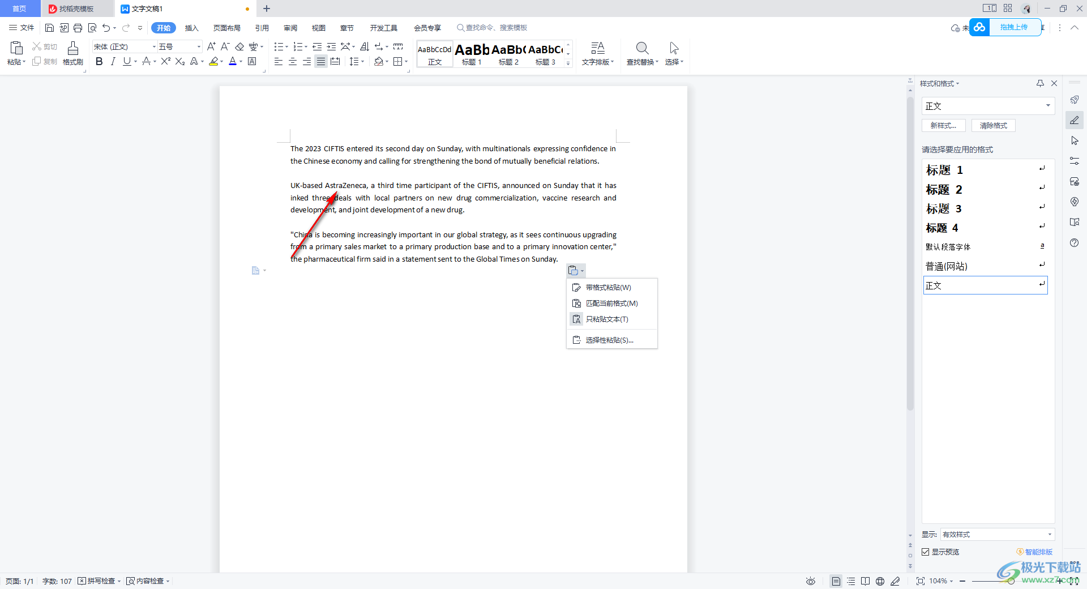The height and width of the screenshot is (589, 1087).
Task: Click the Format Painter brush icon
Action: 73,48
